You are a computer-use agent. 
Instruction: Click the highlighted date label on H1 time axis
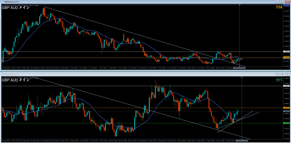tap(242, 140)
